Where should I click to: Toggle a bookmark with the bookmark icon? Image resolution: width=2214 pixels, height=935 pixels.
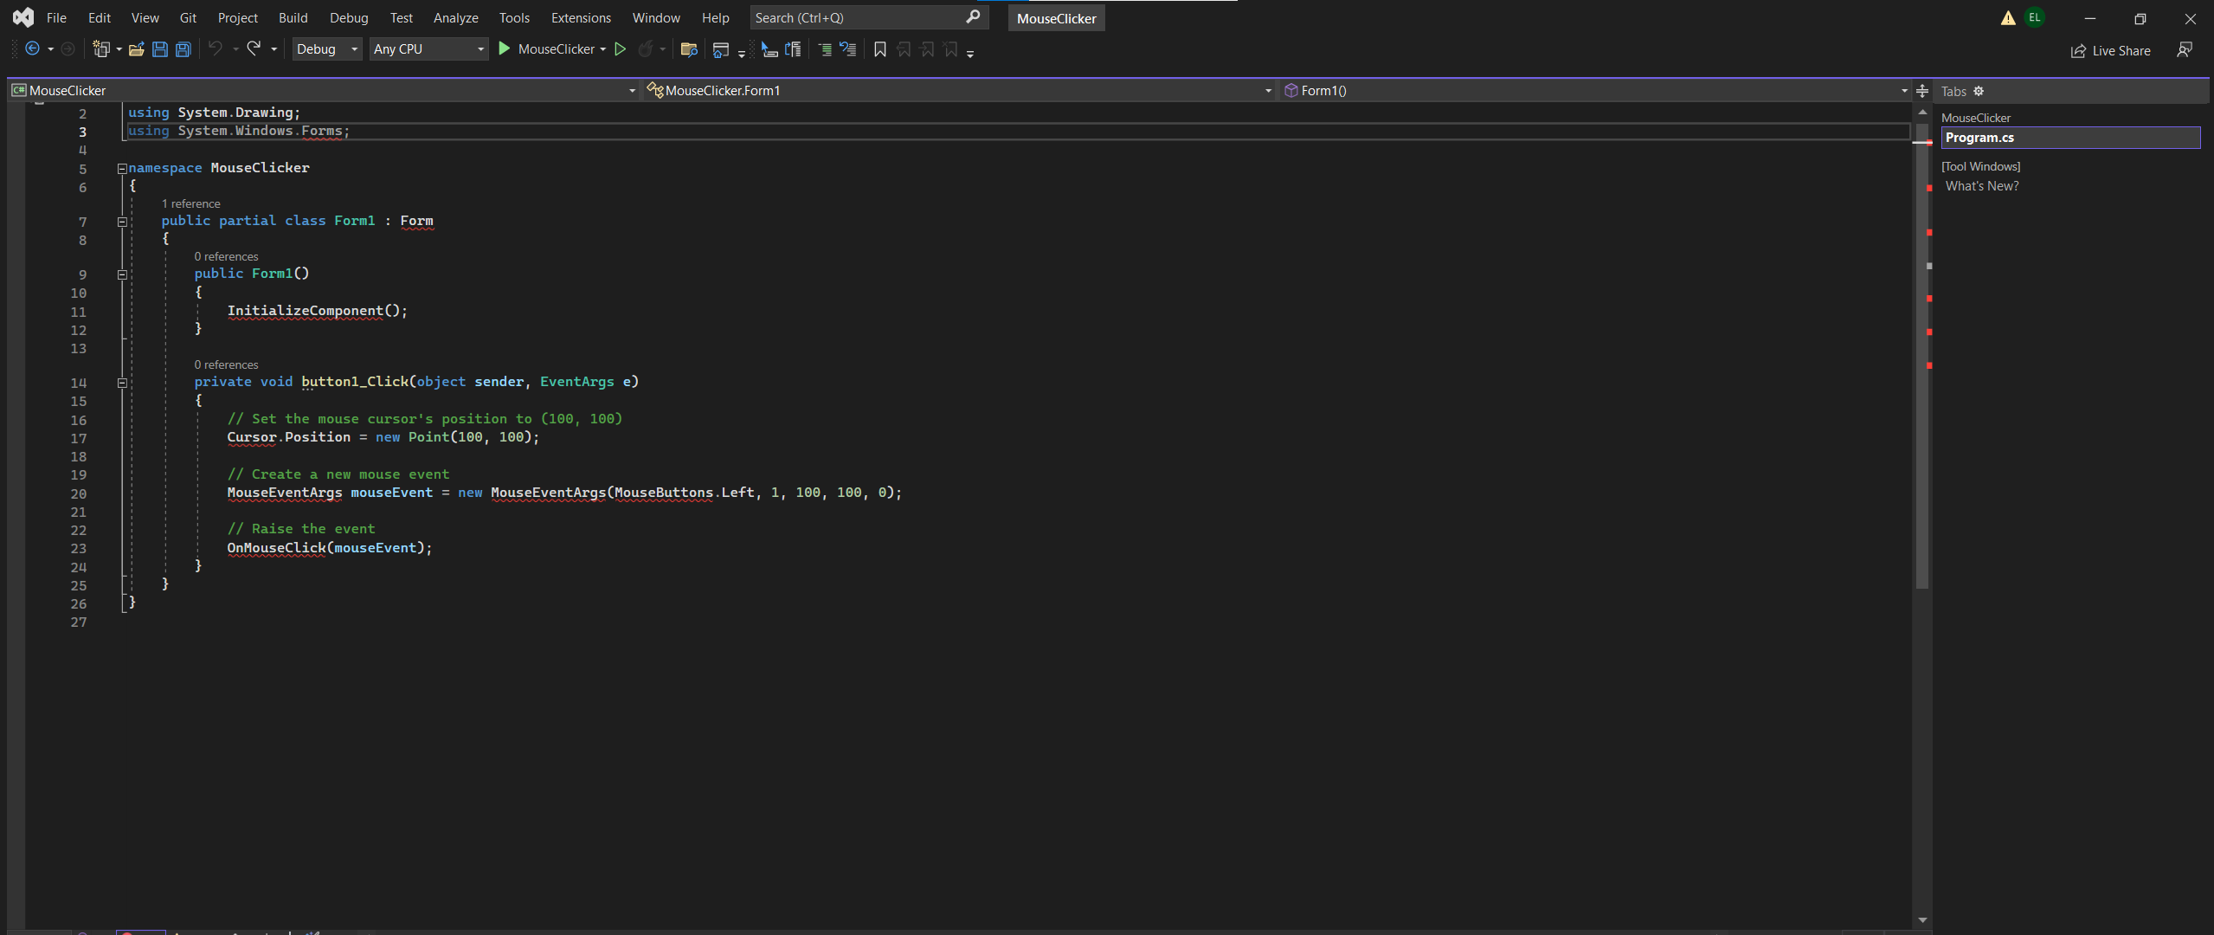pyautogui.click(x=879, y=49)
